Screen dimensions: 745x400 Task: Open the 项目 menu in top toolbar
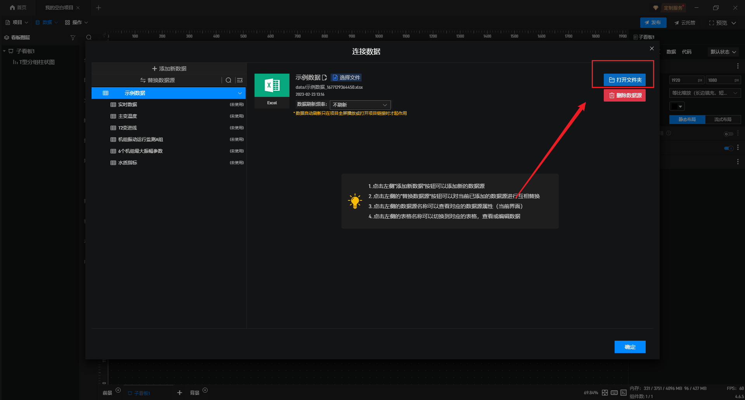(x=17, y=22)
